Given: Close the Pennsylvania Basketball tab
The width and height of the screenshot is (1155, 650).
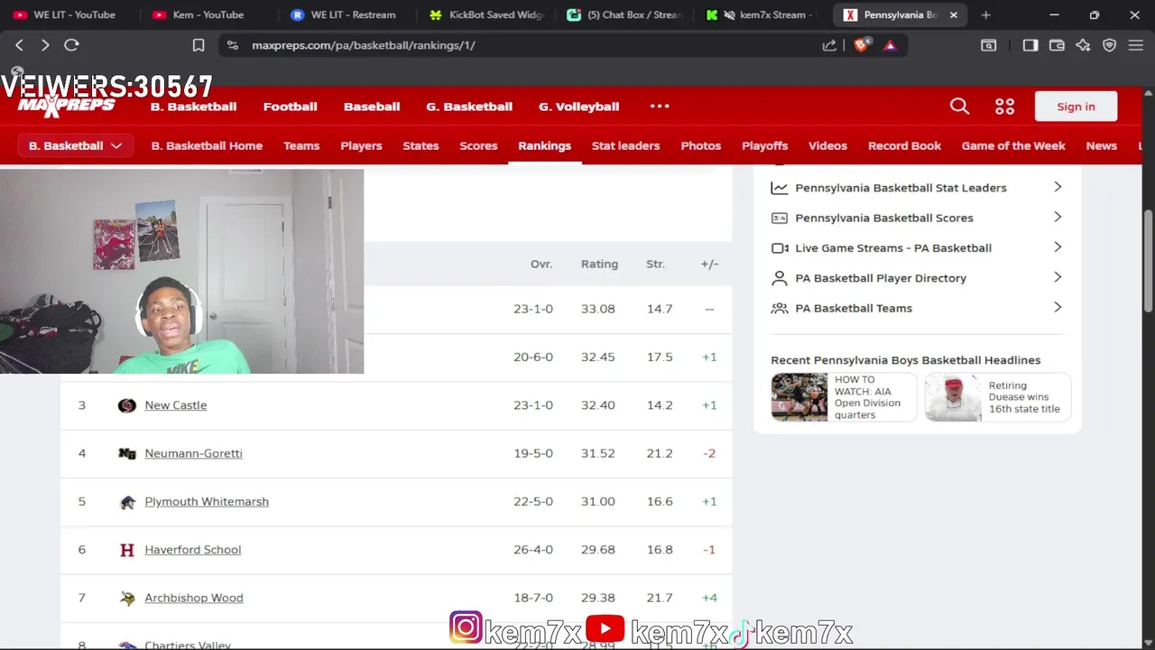Looking at the screenshot, I should click(x=954, y=14).
